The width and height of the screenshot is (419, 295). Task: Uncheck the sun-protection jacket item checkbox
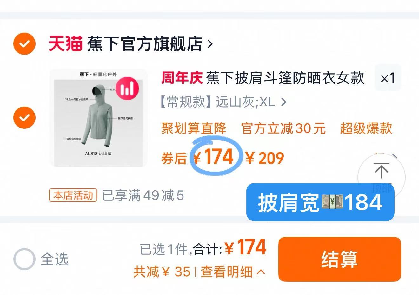[24, 118]
